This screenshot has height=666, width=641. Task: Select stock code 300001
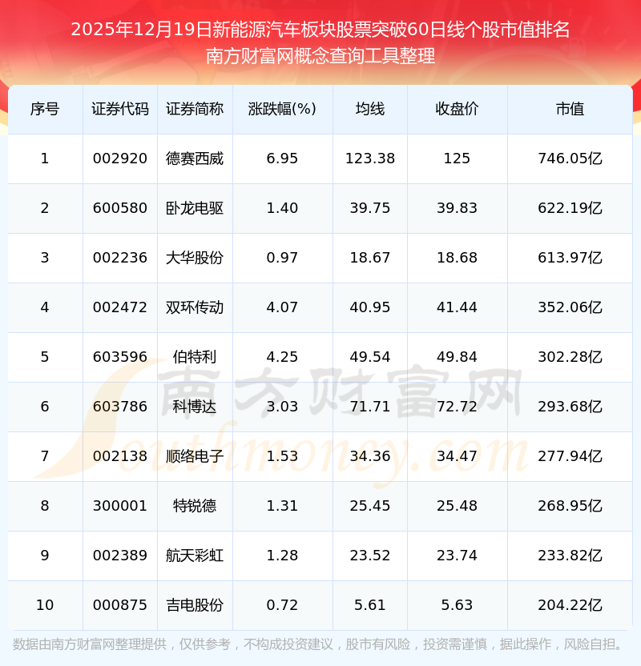pos(120,506)
